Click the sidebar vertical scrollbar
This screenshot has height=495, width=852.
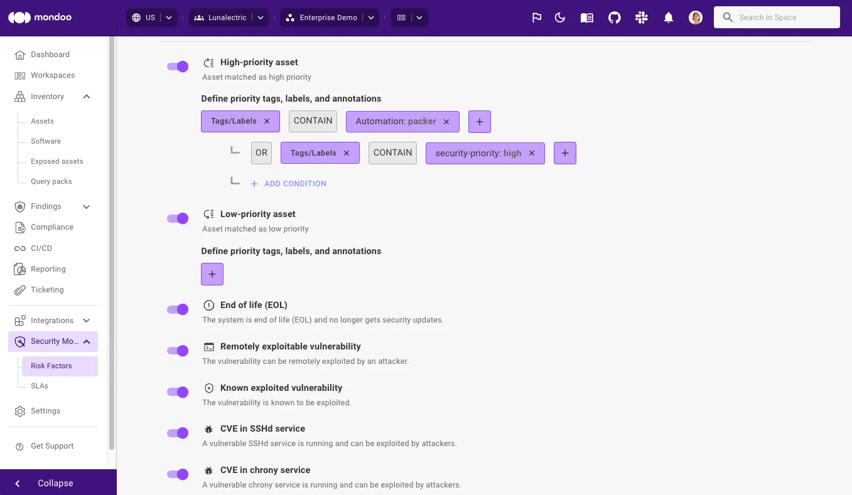pos(112,243)
